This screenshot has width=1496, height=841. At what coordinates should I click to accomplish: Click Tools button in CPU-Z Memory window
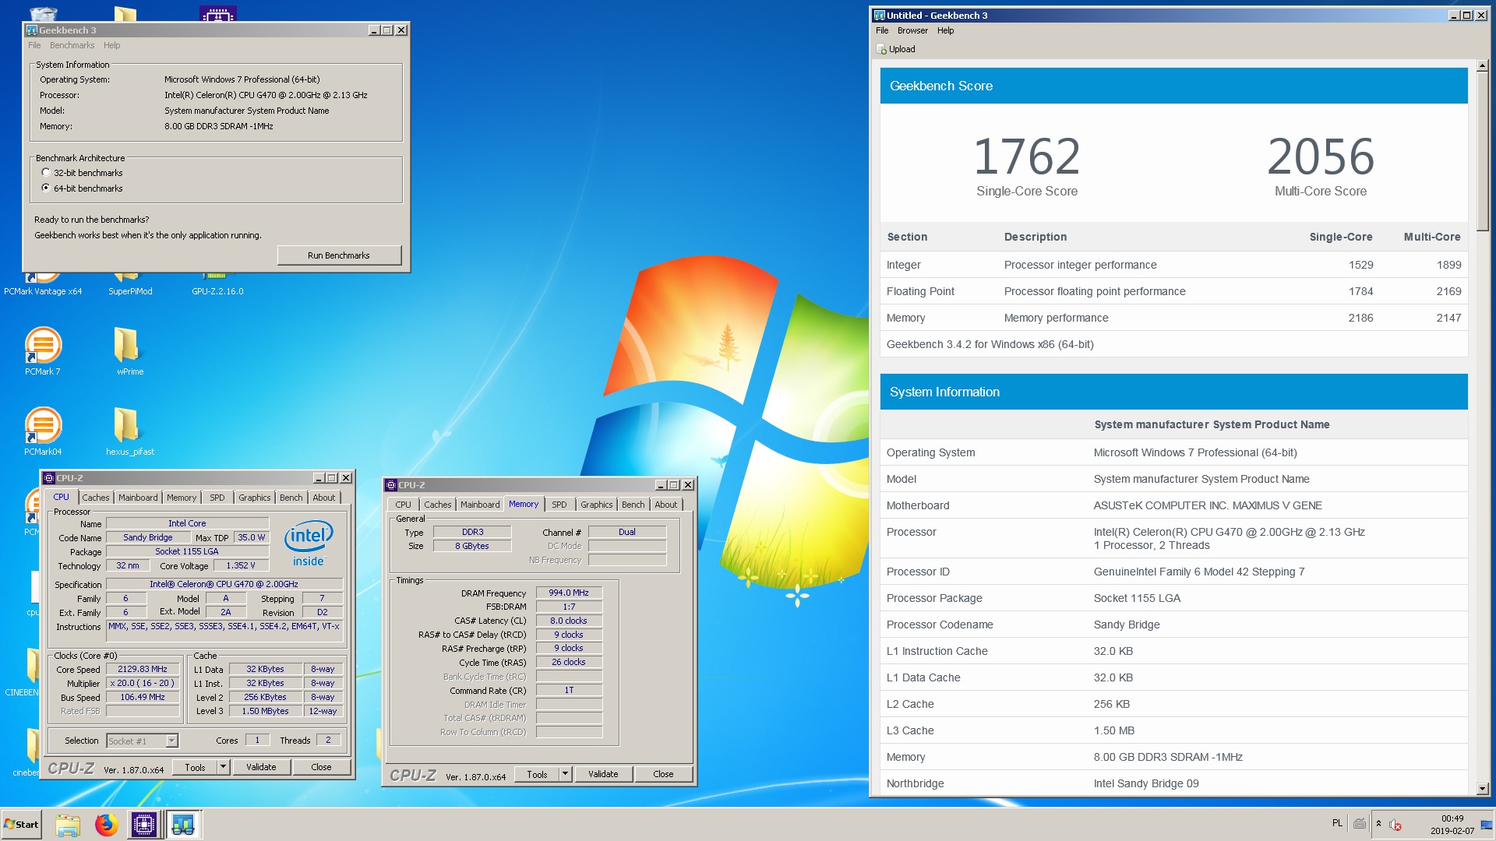537,774
